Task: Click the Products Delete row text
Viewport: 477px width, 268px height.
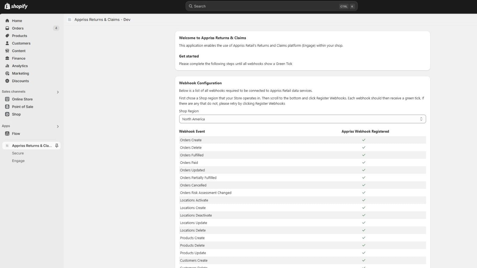Action: [192, 245]
